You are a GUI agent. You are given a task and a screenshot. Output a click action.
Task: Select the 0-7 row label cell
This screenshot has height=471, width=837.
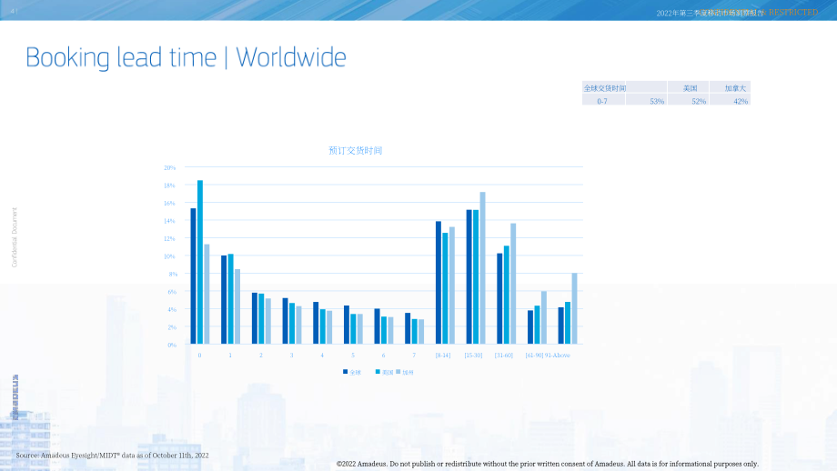603,101
